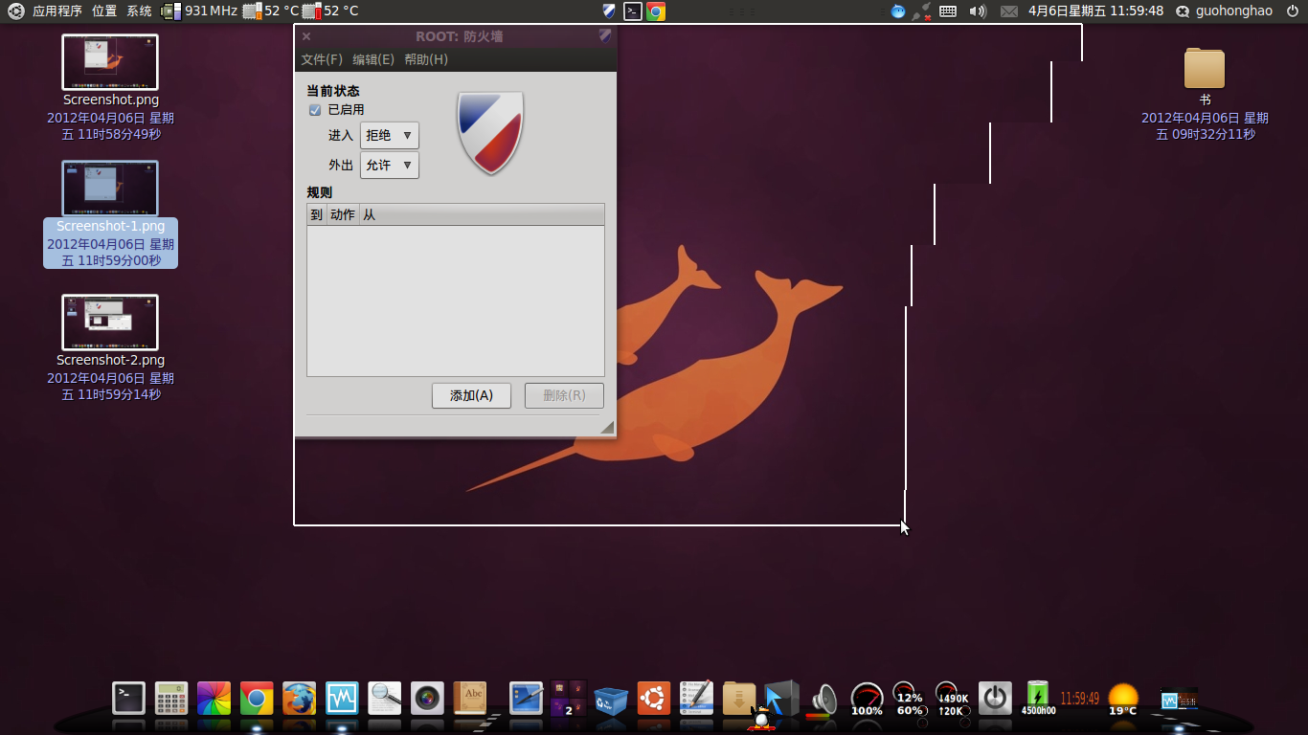Launch Firefox from the dock

(x=299, y=698)
